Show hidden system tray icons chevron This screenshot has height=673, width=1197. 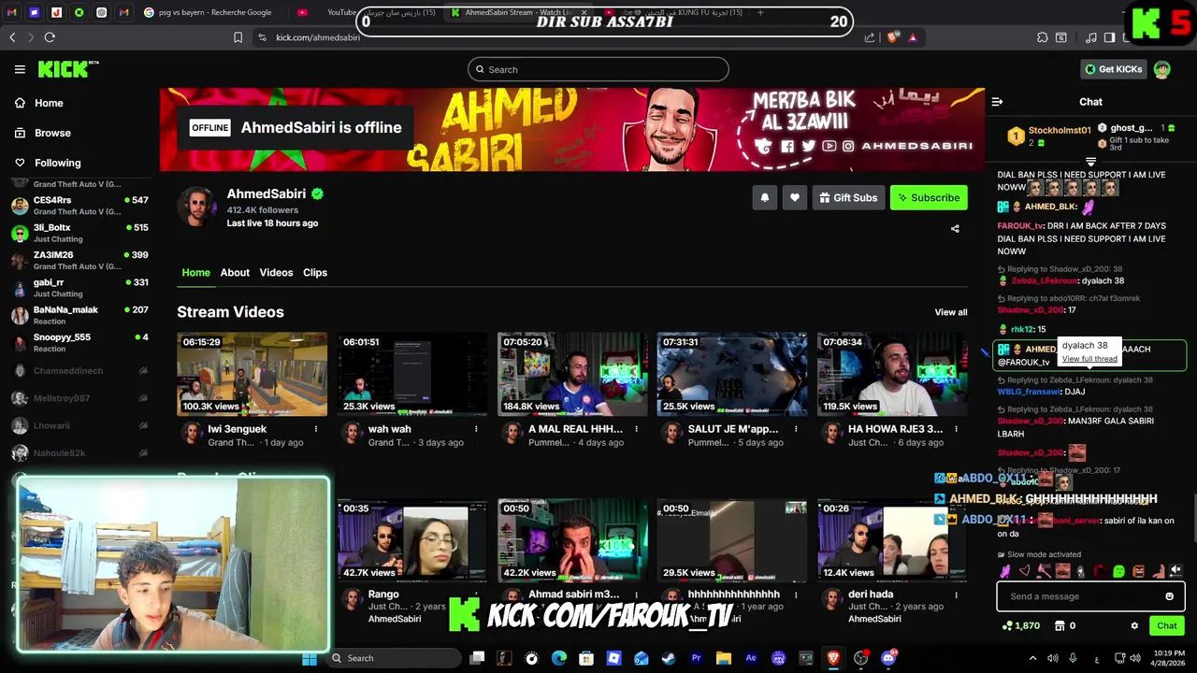(x=1032, y=658)
